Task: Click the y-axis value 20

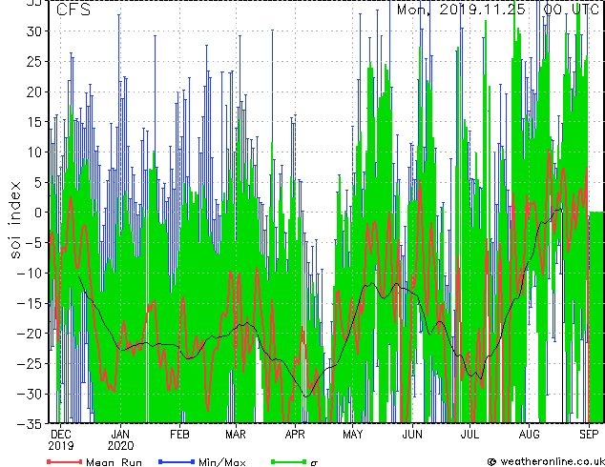Action: point(34,91)
